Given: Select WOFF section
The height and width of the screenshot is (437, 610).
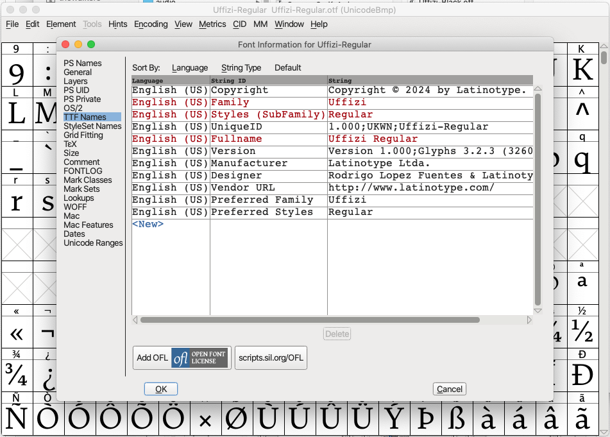Looking at the screenshot, I should click(x=75, y=207).
